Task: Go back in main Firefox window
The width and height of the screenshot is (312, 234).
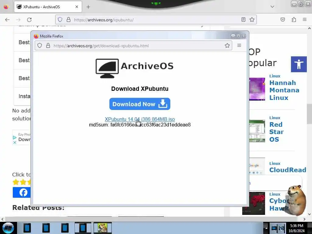Action: click(x=7, y=20)
